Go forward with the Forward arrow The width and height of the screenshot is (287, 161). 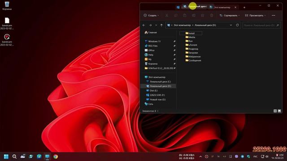click(150, 25)
